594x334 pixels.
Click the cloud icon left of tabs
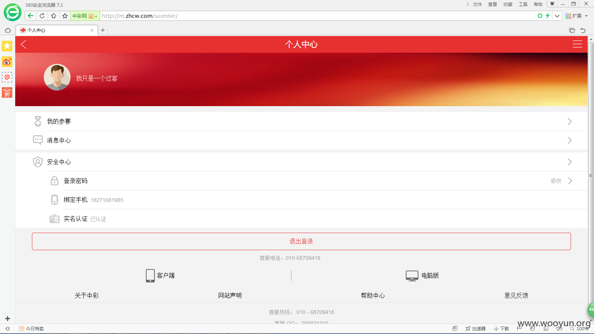(x=8, y=30)
